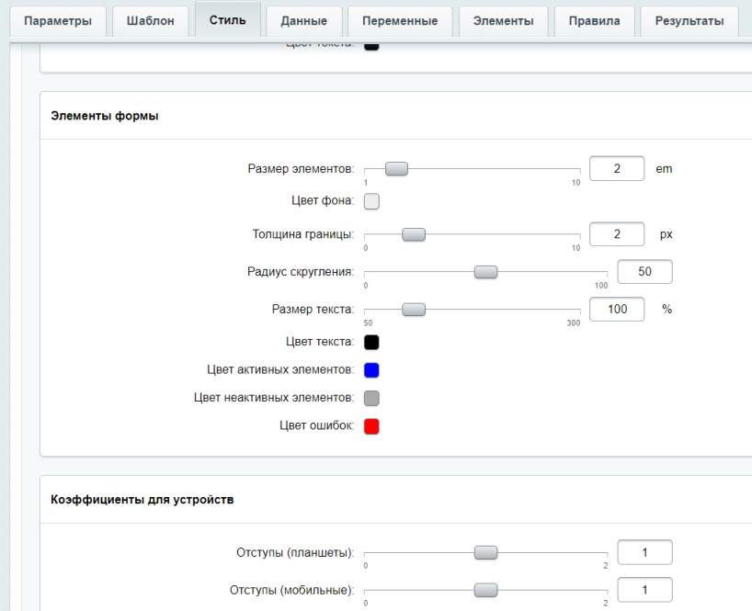This screenshot has height=611, width=752.
Task: Click the blue Цвет активных элементов swatch
Action: [x=372, y=370]
